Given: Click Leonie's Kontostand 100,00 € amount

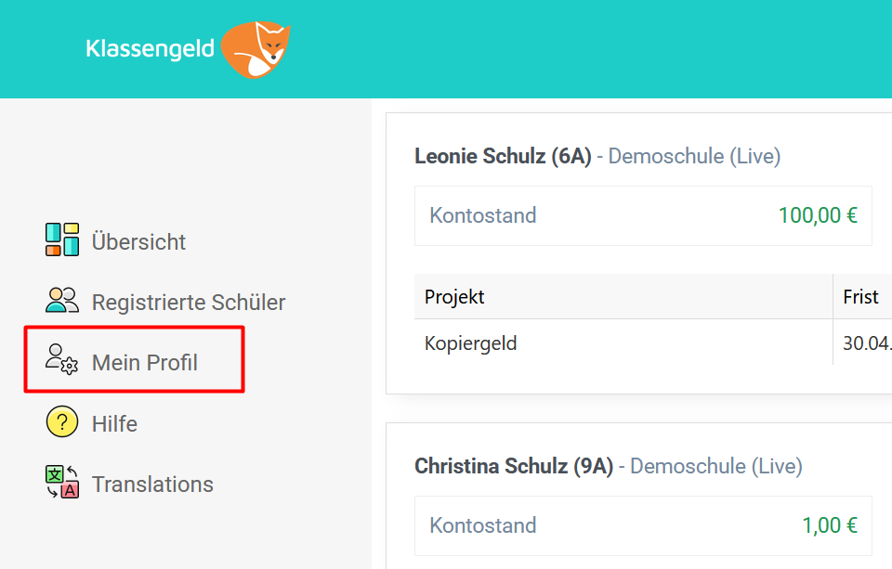Looking at the screenshot, I should [817, 216].
